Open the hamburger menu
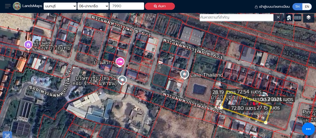 click(7, 6)
